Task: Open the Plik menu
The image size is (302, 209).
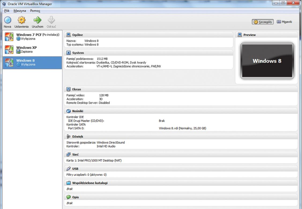Action: (7, 11)
